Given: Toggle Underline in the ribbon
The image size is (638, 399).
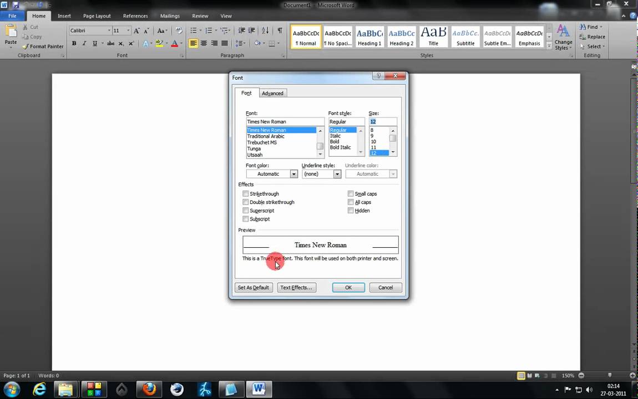Looking at the screenshot, I should (x=95, y=43).
